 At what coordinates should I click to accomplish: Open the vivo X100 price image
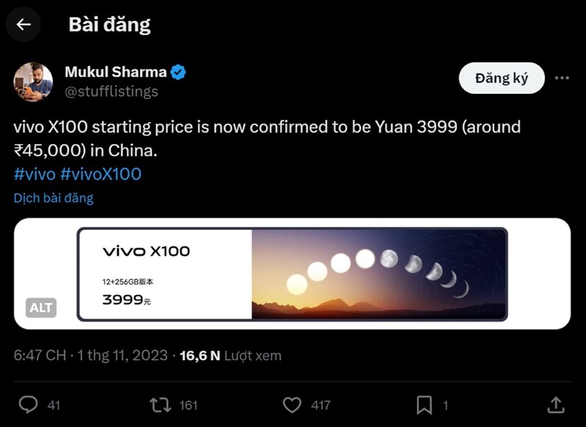click(292, 274)
